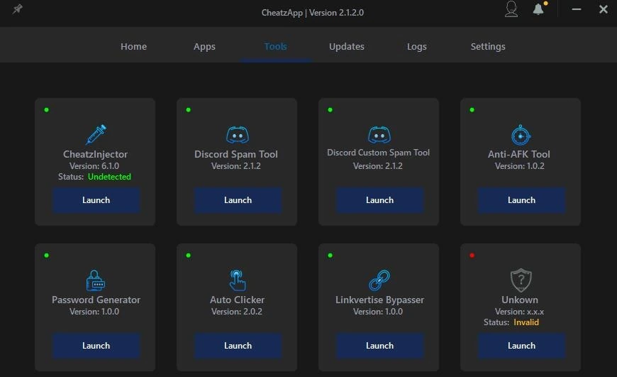This screenshot has width=617, height=377.
Task: Launch the Password Generator
Action: point(96,346)
